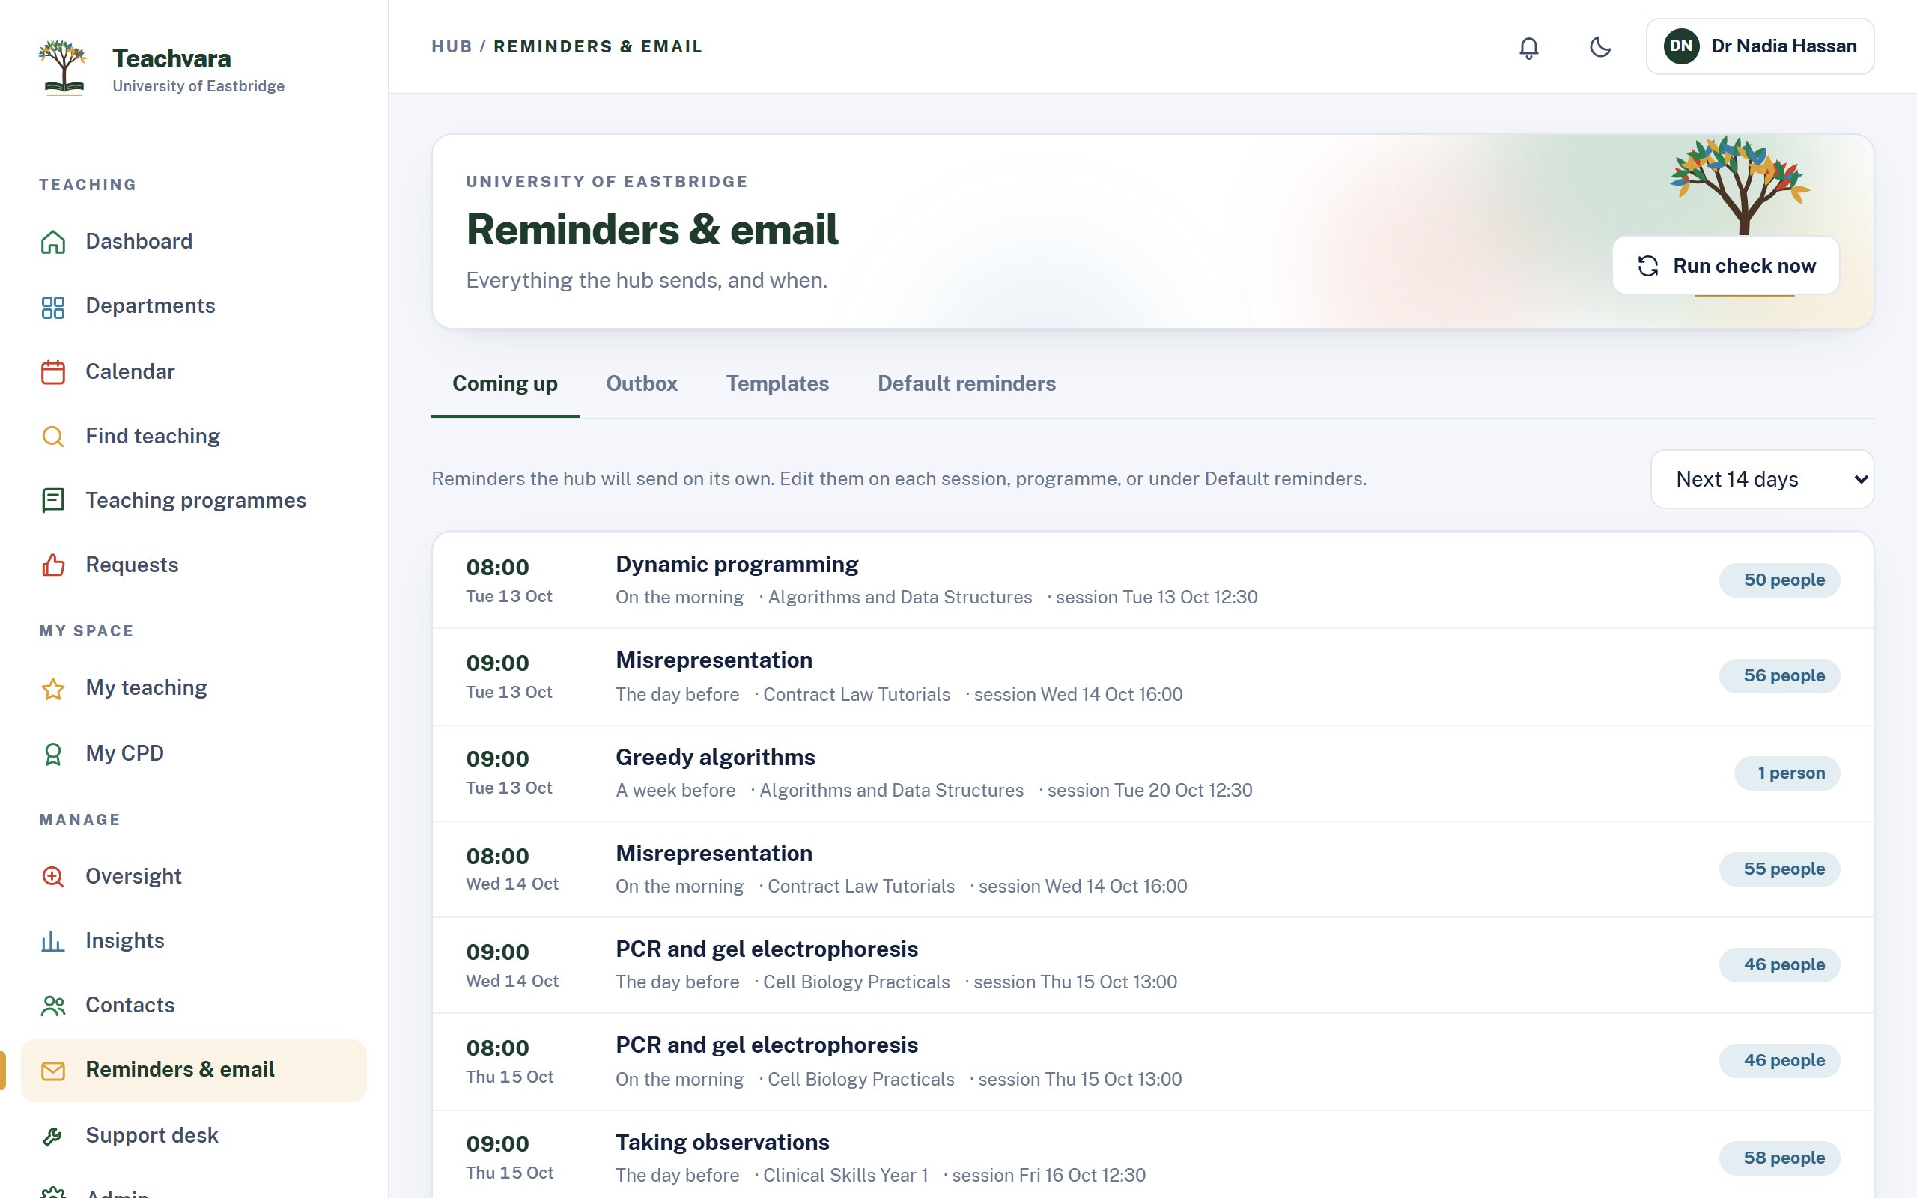Viewport: 1917px width, 1198px height.
Task: Click the HUB breadcrumb link
Action: [x=452, y=46]
